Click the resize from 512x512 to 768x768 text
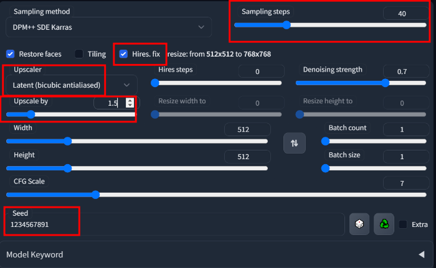436x268 pixels. 219,54
